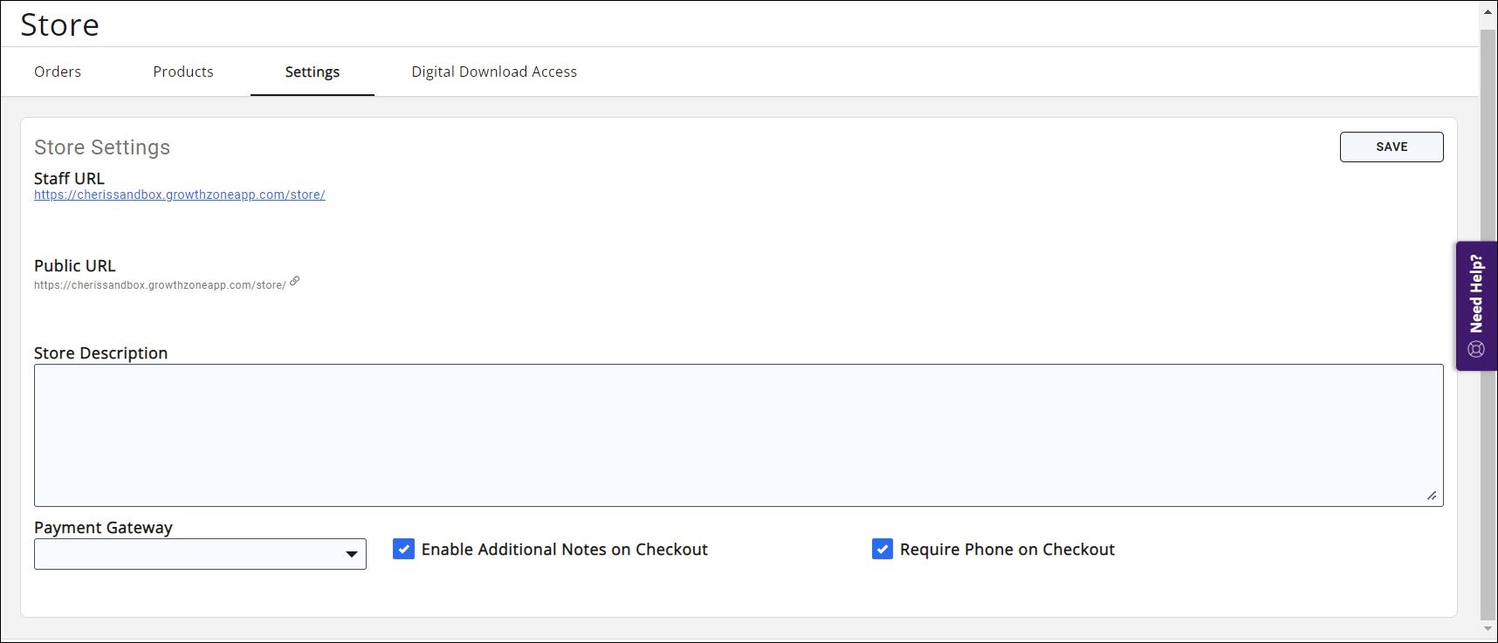Open the Staff URL store link
The width and height of the screenshot is (1498, 643).
[180, 195]
